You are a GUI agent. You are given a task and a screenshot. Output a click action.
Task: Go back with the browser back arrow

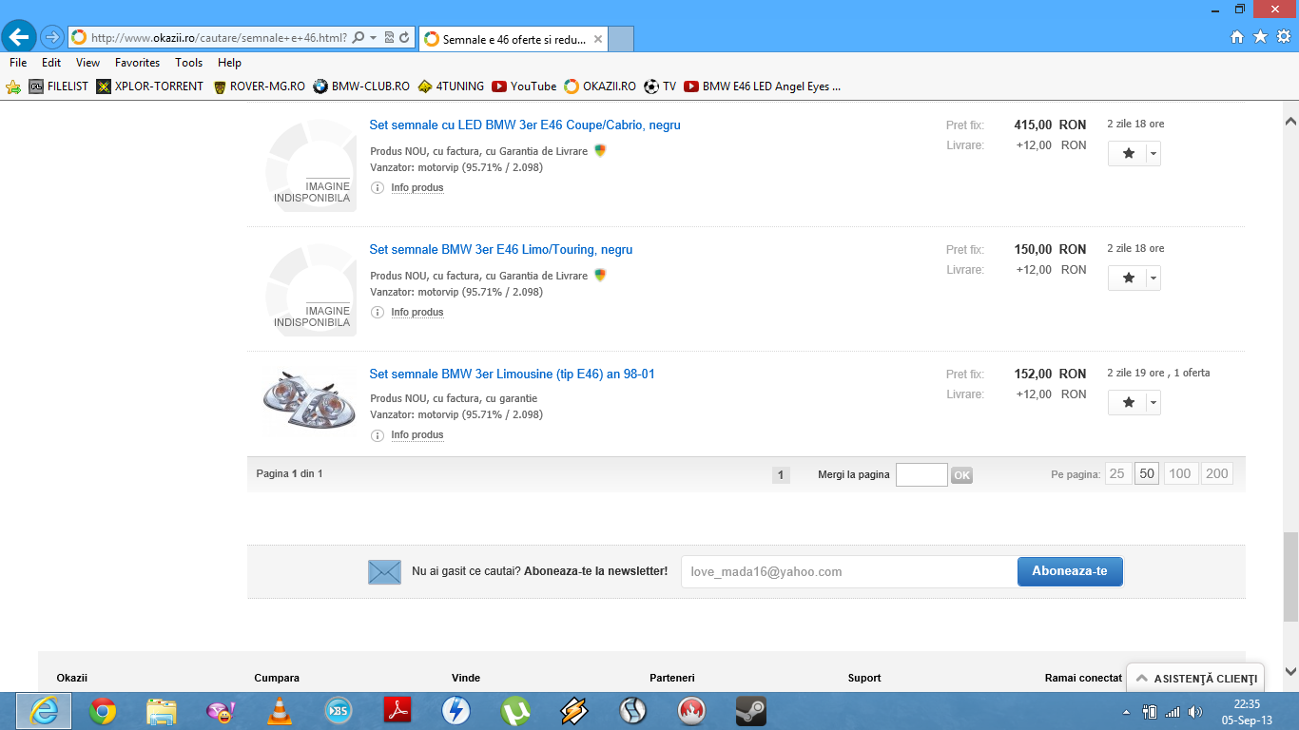(20, 37)
